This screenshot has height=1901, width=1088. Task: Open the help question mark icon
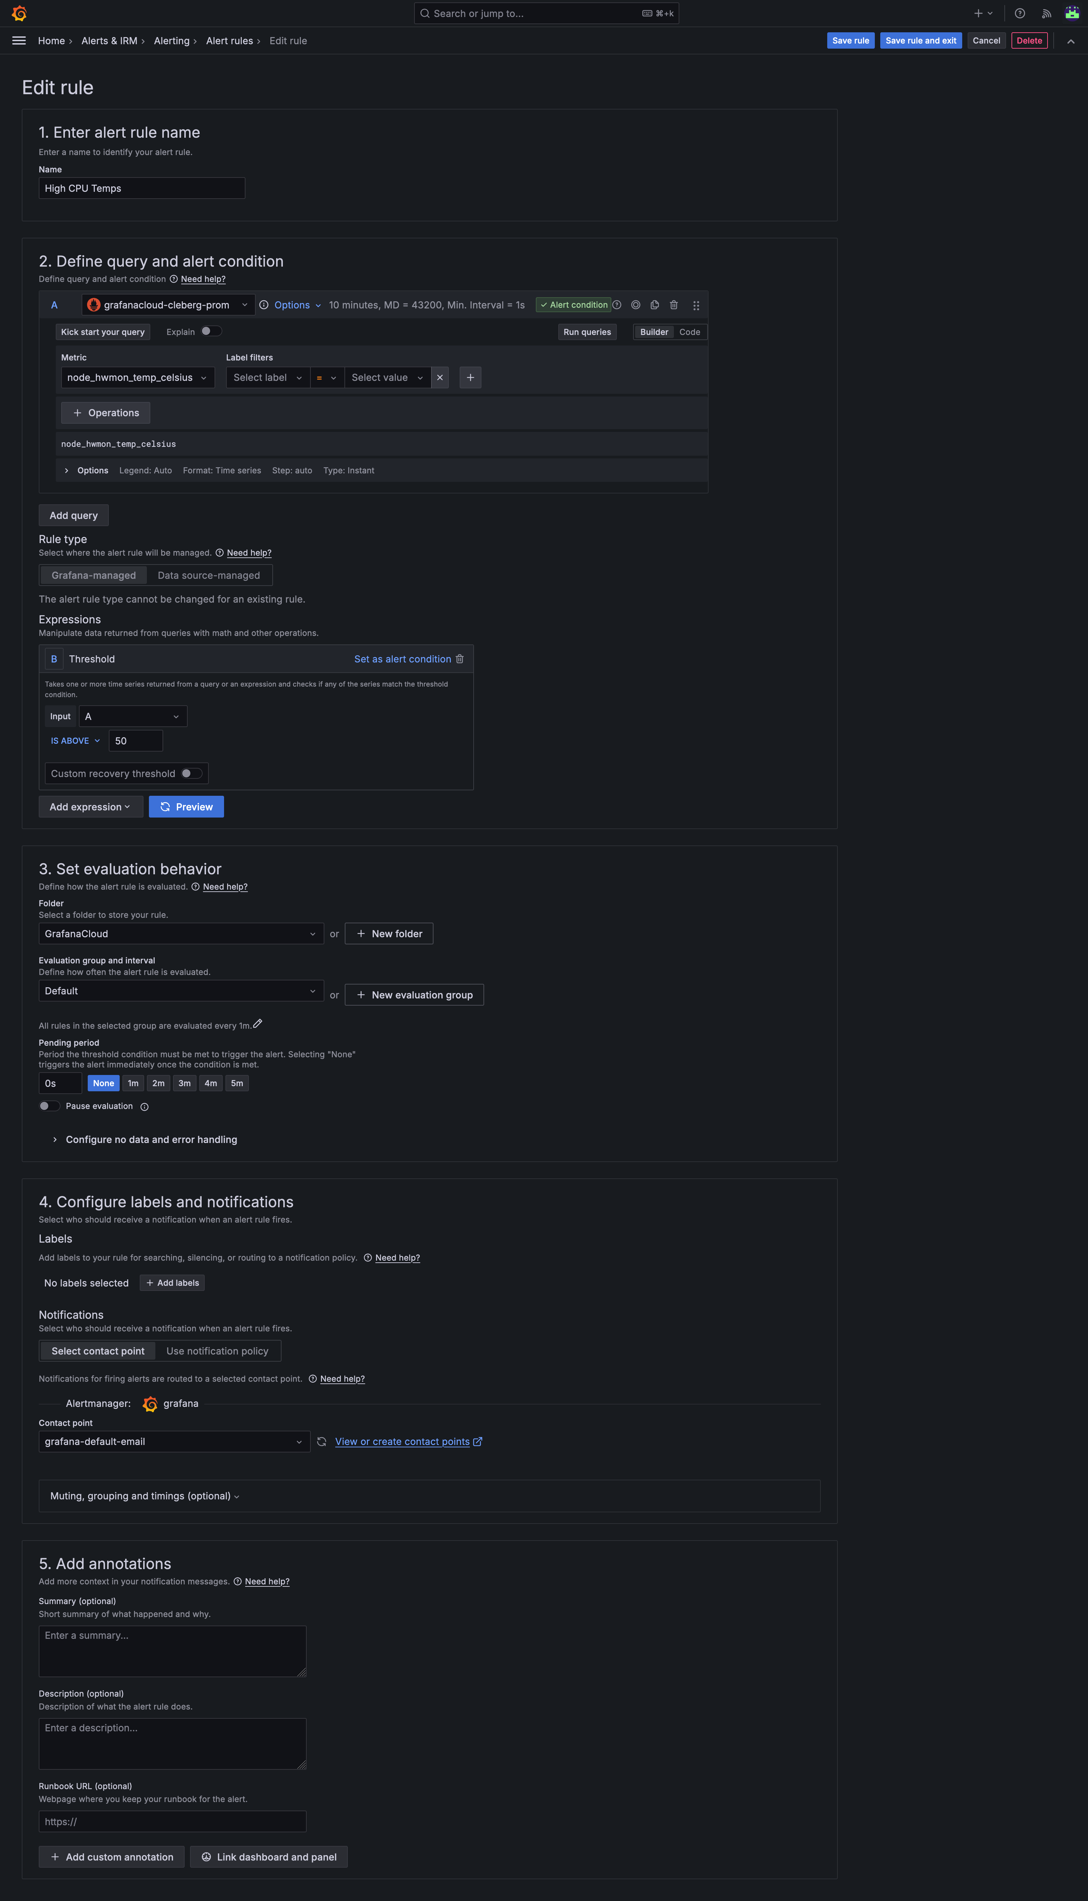tap(1019, 14)
